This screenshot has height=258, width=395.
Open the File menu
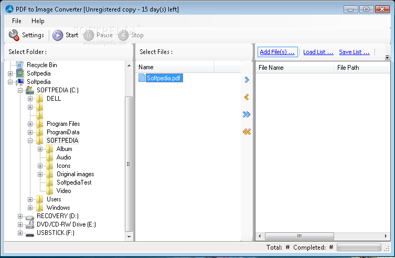point(17,21)
